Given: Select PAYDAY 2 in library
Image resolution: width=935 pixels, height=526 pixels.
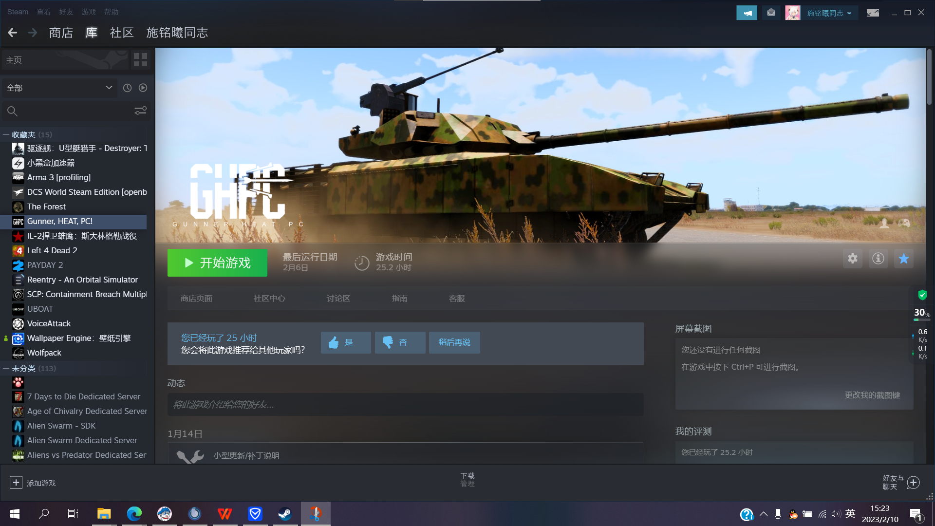Looking at the screenshot, I should tap(74, 265).
